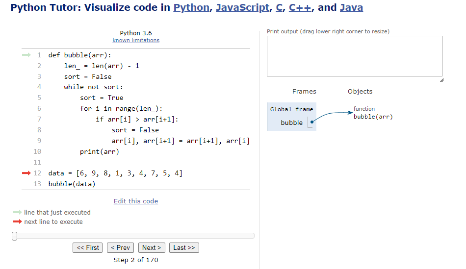Screen dimensions: 466x269
Task: Open the Java link in the title
Action: pyautogui.click(x=351, y=7)
